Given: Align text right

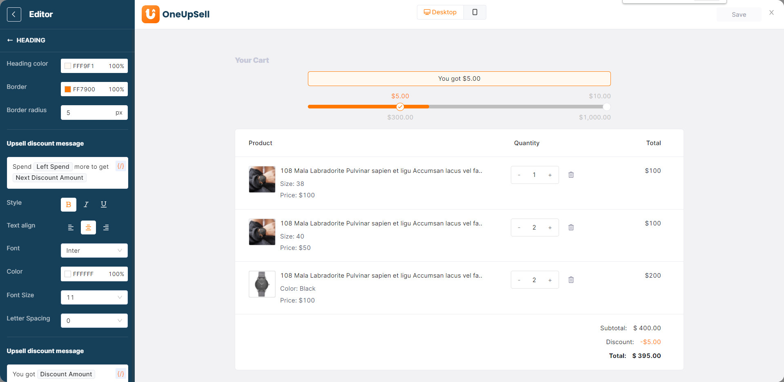Looking at the screenshot, I should [x=106, y=227].
